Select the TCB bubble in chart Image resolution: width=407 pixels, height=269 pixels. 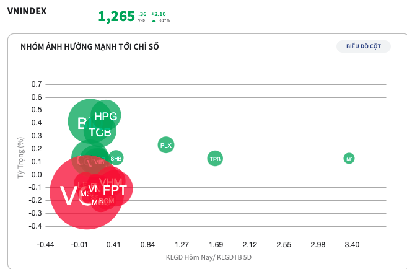coord(99,131)
